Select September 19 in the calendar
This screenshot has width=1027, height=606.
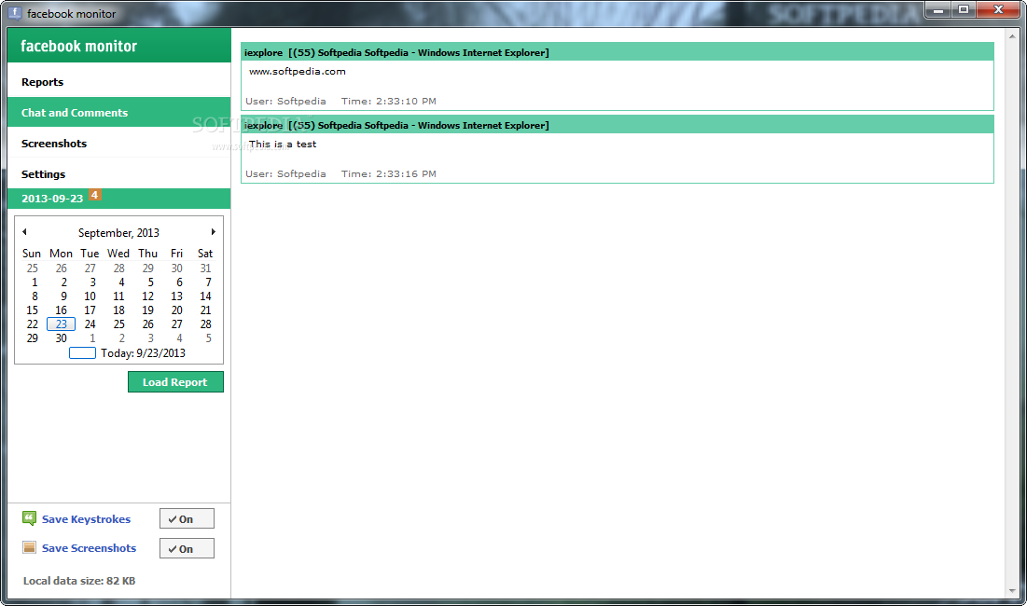coord(148,310)
